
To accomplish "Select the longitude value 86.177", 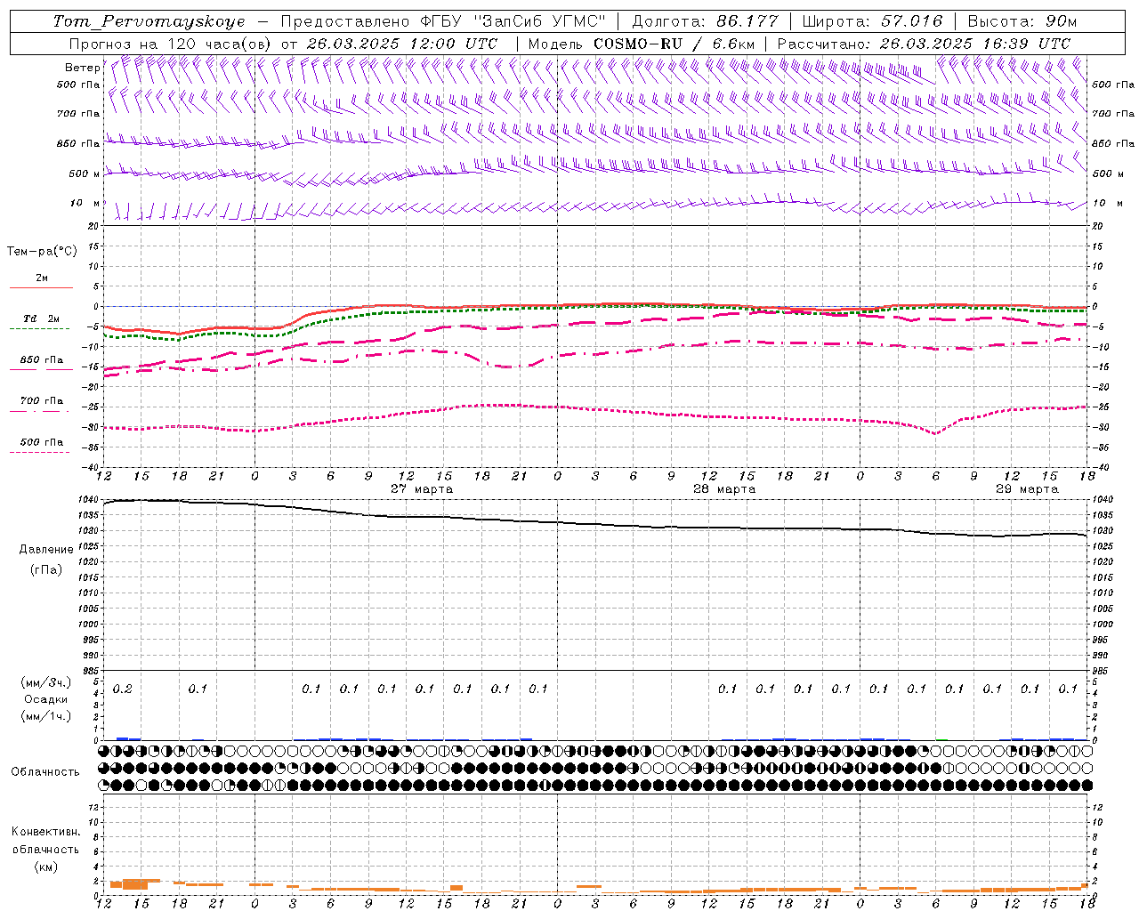I will pos(747,21).
